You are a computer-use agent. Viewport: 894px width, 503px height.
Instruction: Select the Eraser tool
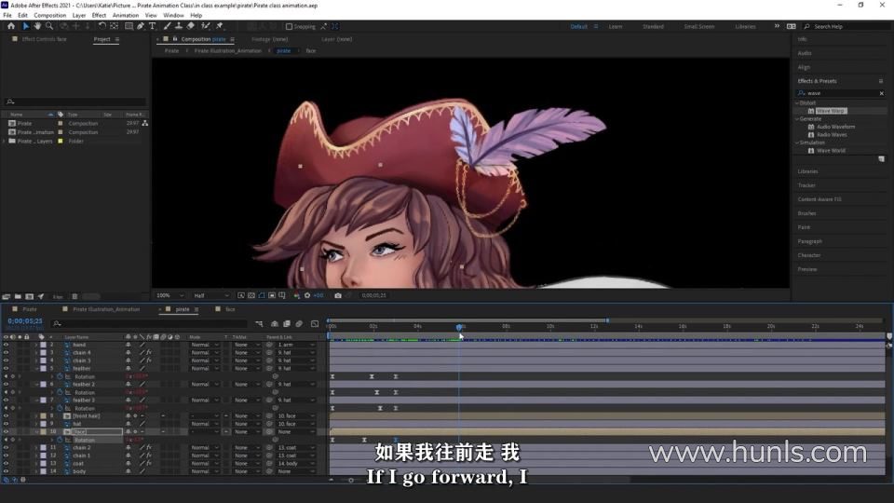coord(191,26)
